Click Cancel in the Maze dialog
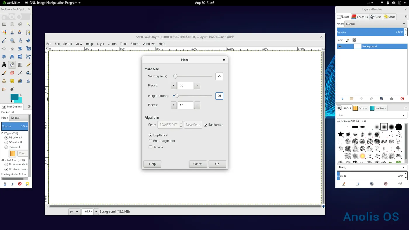Viewport: 409px width, 230px height. pos(198,164)
